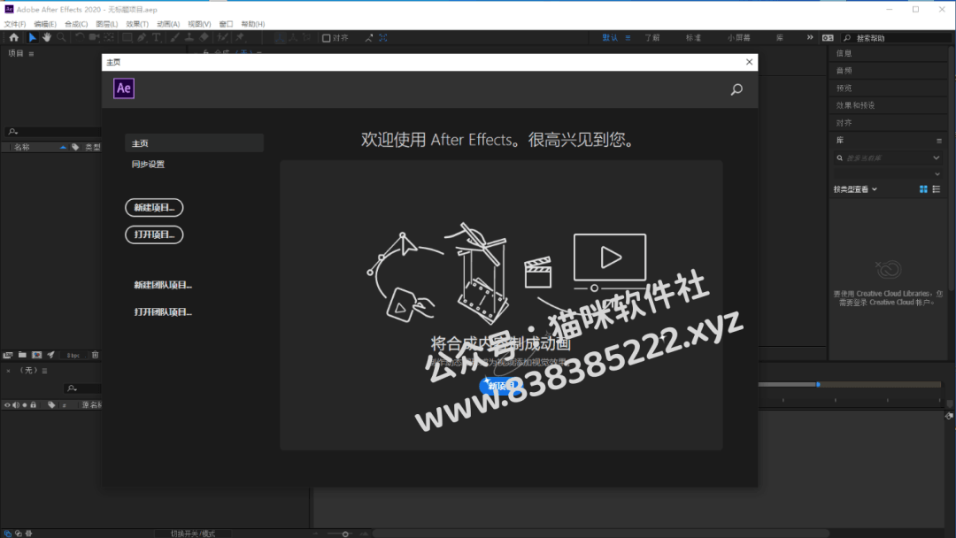This screenshot has width=956, height=538.
Task: Click the 打开项目... button
Action: 154,234
